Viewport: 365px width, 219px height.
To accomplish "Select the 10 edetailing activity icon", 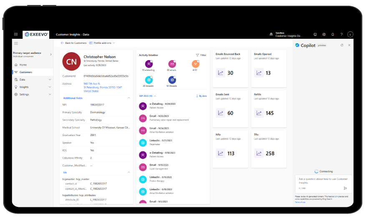I will (x=149, y=64).
